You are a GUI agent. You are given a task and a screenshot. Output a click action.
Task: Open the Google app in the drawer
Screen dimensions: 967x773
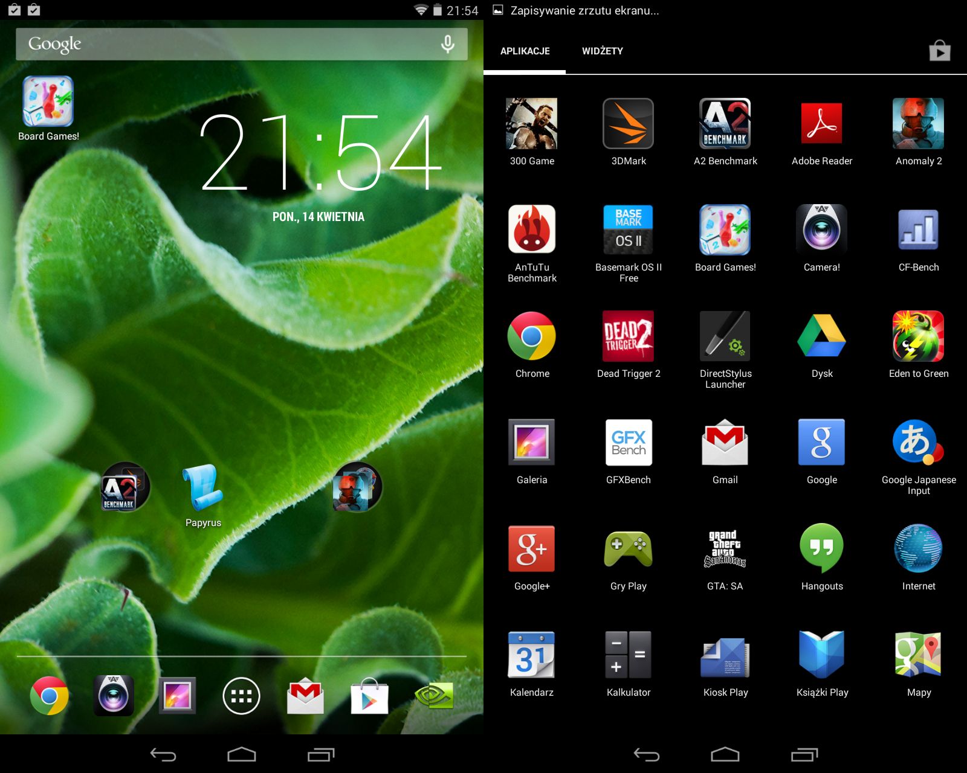[x=822, y=443]
